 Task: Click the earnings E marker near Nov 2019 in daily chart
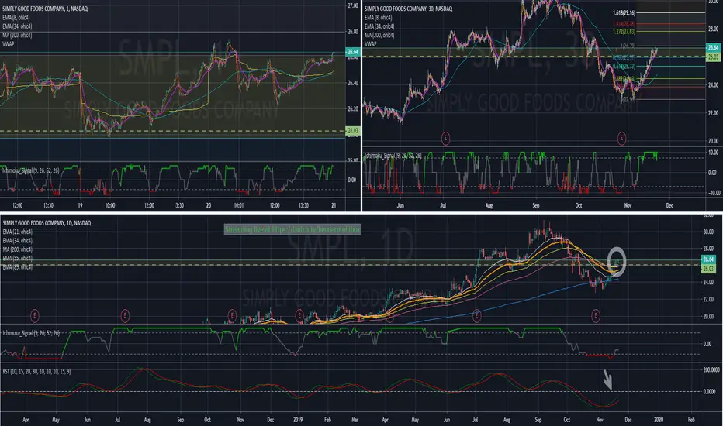pos(596,315)
